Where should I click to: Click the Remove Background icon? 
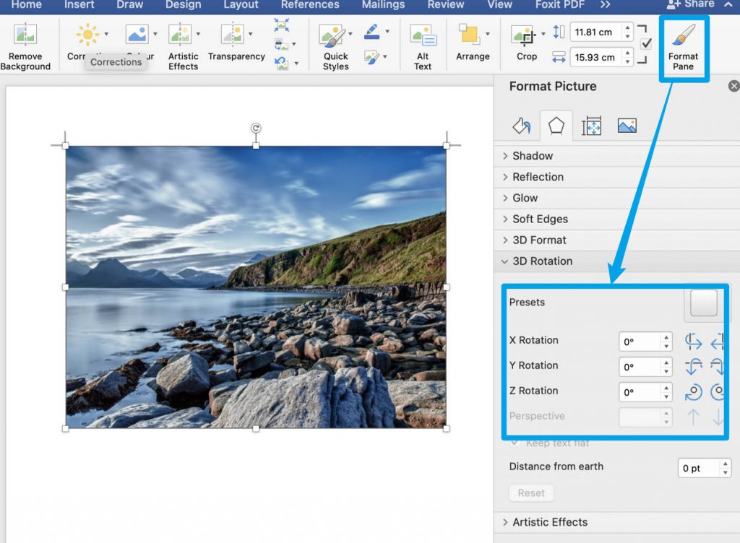point(25,35)
